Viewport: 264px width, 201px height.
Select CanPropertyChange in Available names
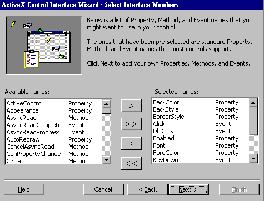click(x=54, y=154)
